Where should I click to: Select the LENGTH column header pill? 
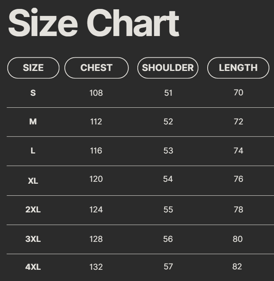(x=238, y=68)
